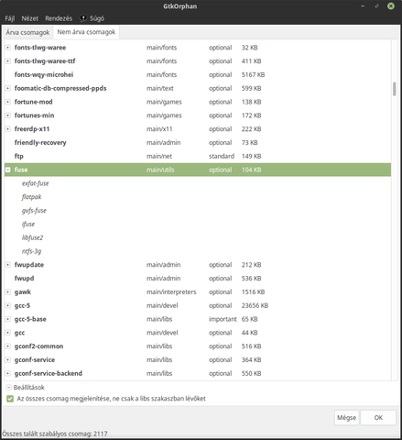Click the vertical scrollbar handle
This screenshot has width=402, height=440.
[395, 89]
